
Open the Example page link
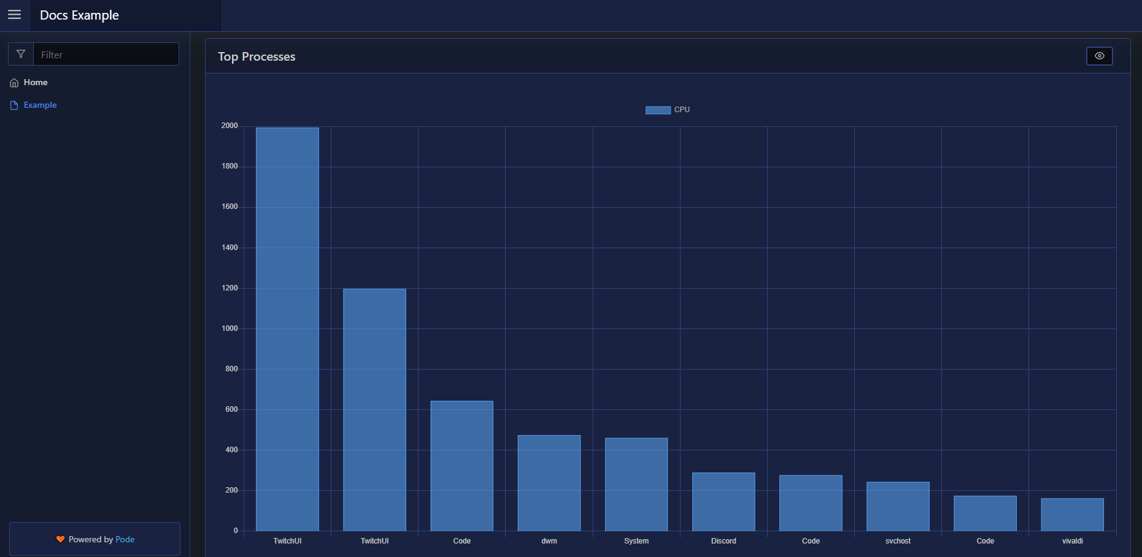pos(40,105)
